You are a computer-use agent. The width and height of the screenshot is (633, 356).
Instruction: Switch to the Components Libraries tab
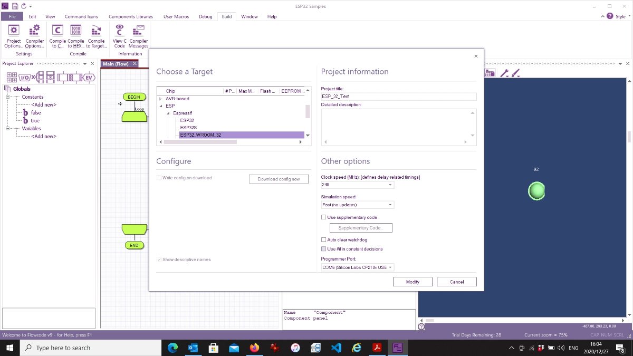click(x=131, y=16)
